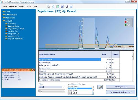Open the Extras menu
This screenshot has width=138, height=100.
pos(29,6)
